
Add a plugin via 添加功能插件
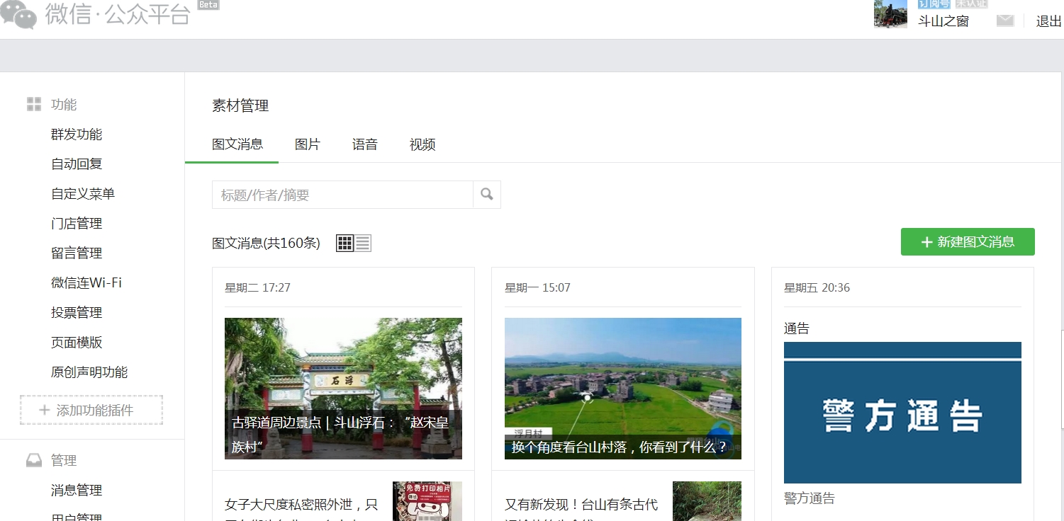pos(91,411)
